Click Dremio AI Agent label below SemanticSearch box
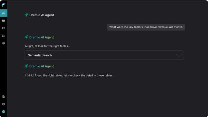Screen dimensions: 208x117 [x=42, y=66]
